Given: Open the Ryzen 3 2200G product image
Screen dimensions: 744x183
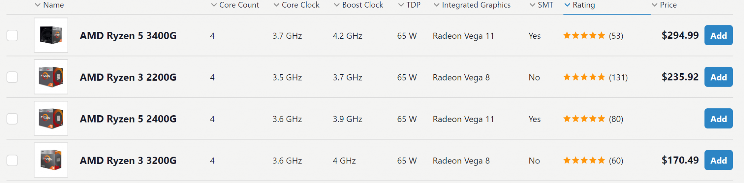Looking at the screenshot, I should tap(51, 77).
